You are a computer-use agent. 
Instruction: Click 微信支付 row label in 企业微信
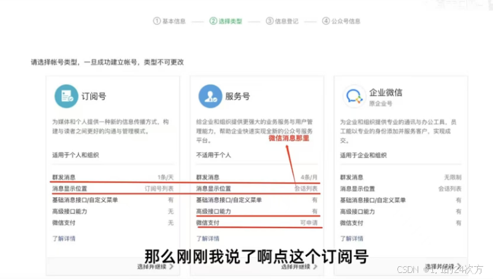tap(351, 223)
